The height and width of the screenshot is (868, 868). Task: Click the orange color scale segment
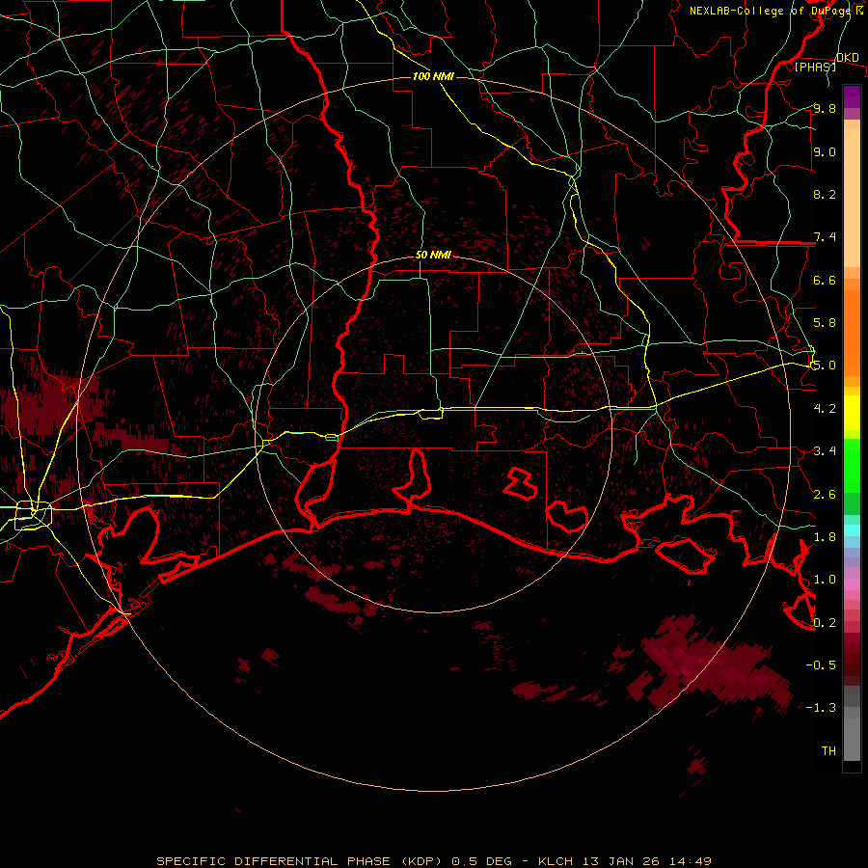(852, 333)
